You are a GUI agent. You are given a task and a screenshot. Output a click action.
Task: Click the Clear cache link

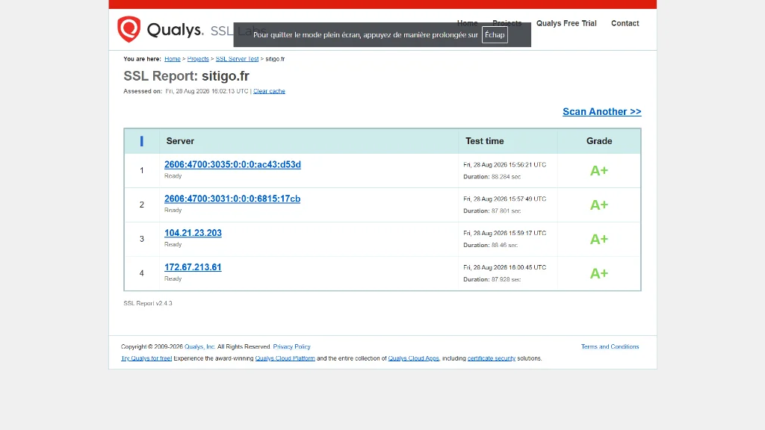[x=269, y=91]
